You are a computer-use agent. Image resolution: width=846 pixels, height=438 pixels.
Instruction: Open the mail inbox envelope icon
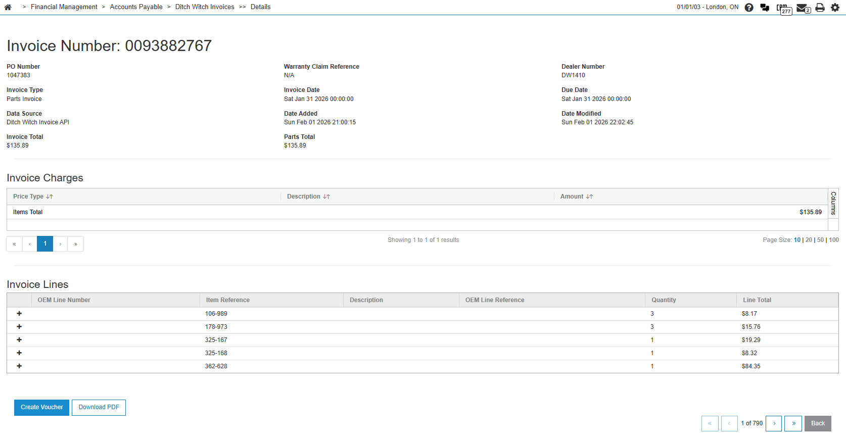point(802,8)
